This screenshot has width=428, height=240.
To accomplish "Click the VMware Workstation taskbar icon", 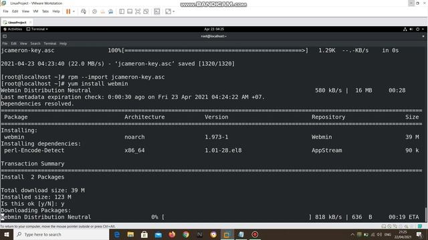I will (227, 234).
